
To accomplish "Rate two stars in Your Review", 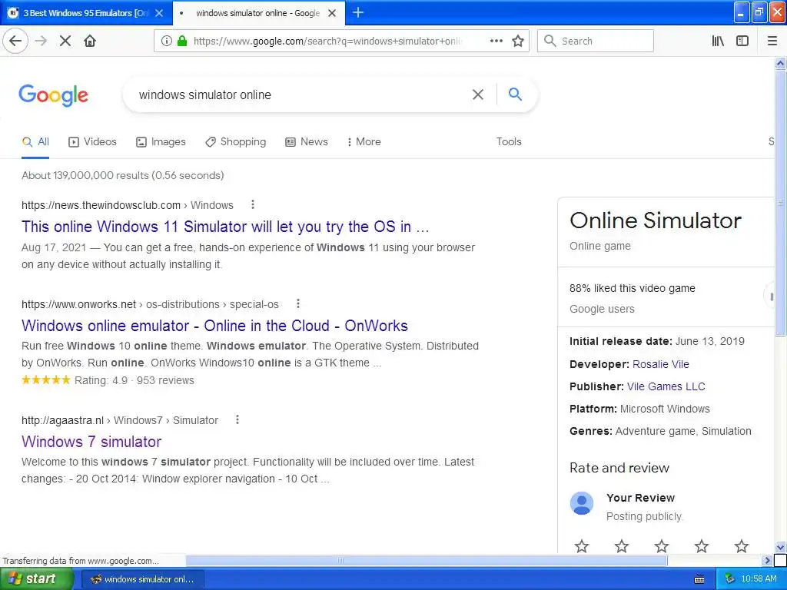I will click(621, 546).
